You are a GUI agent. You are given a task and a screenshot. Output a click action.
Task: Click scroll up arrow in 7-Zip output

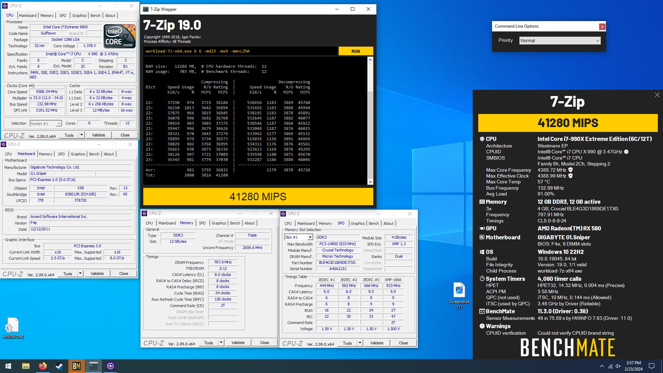tap(370, 60)
